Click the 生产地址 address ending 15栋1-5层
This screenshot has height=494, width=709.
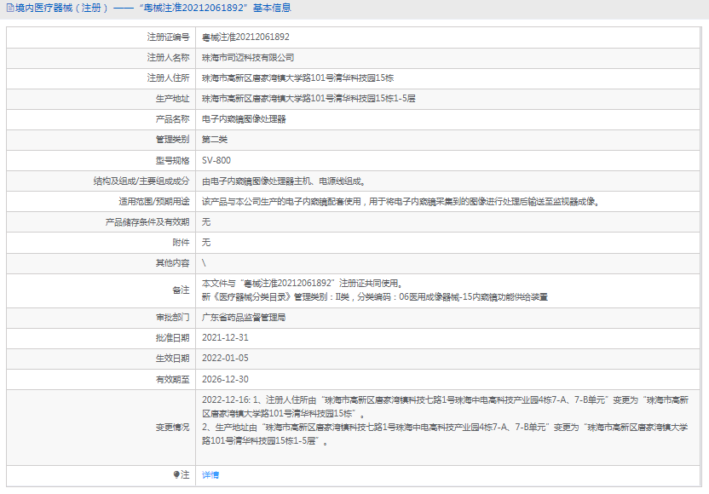(308, 99)
